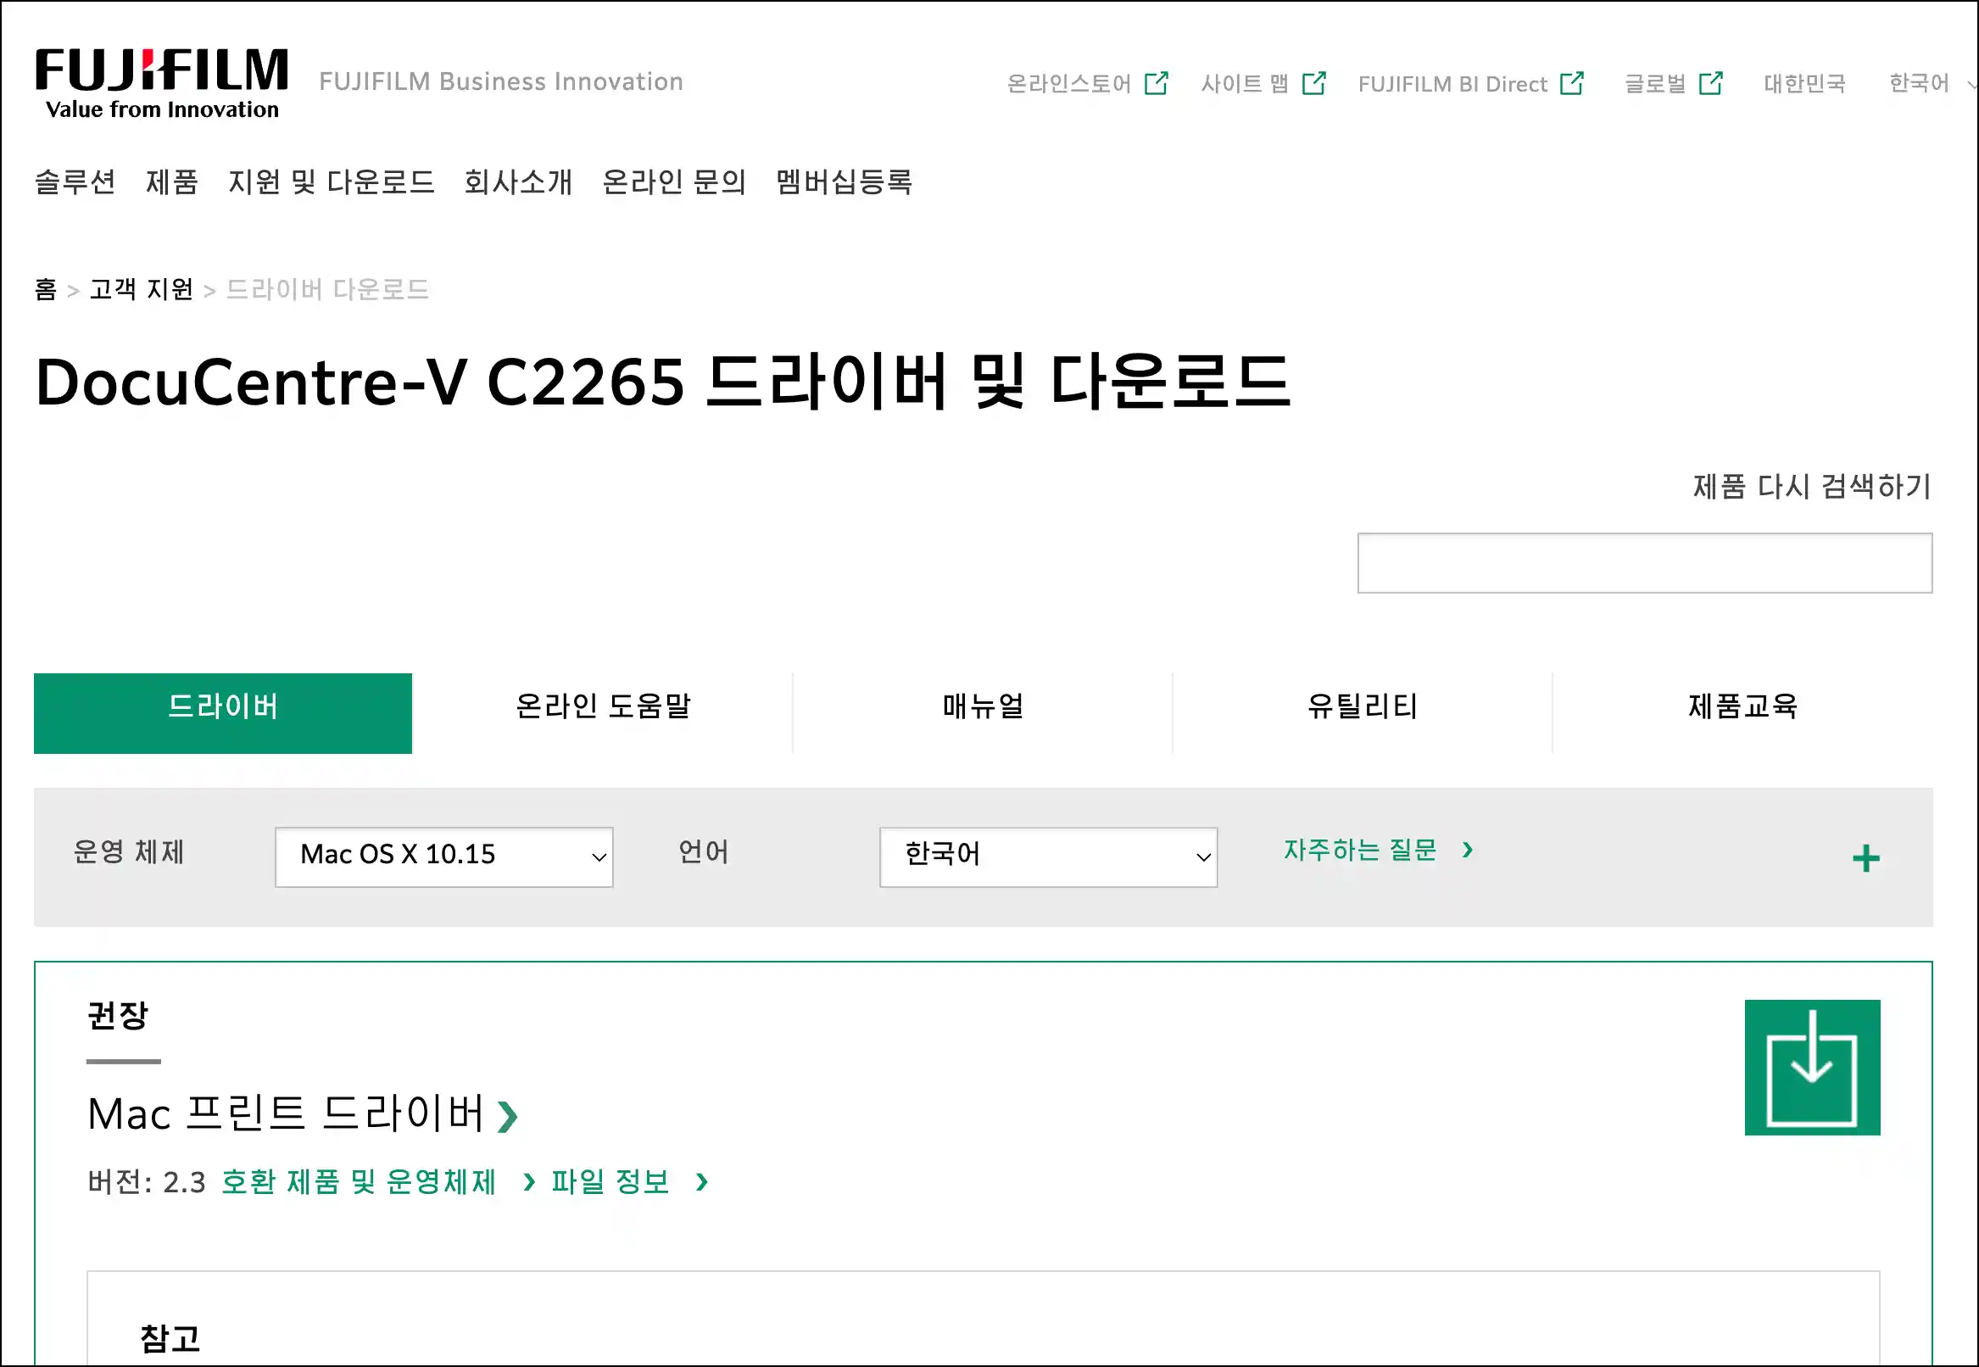Switch to the 매뉴얼 tab
This screenshot has height=1367, width=1979.
pyautogui.click(x=983, y=713)
